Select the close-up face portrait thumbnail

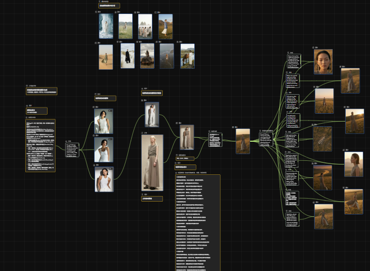[323, 62]
